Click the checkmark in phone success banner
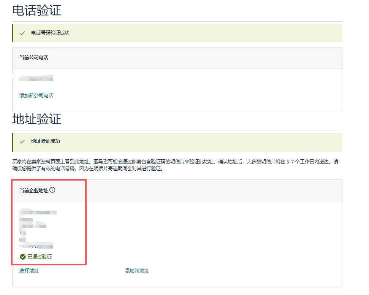 pos(22,33)
